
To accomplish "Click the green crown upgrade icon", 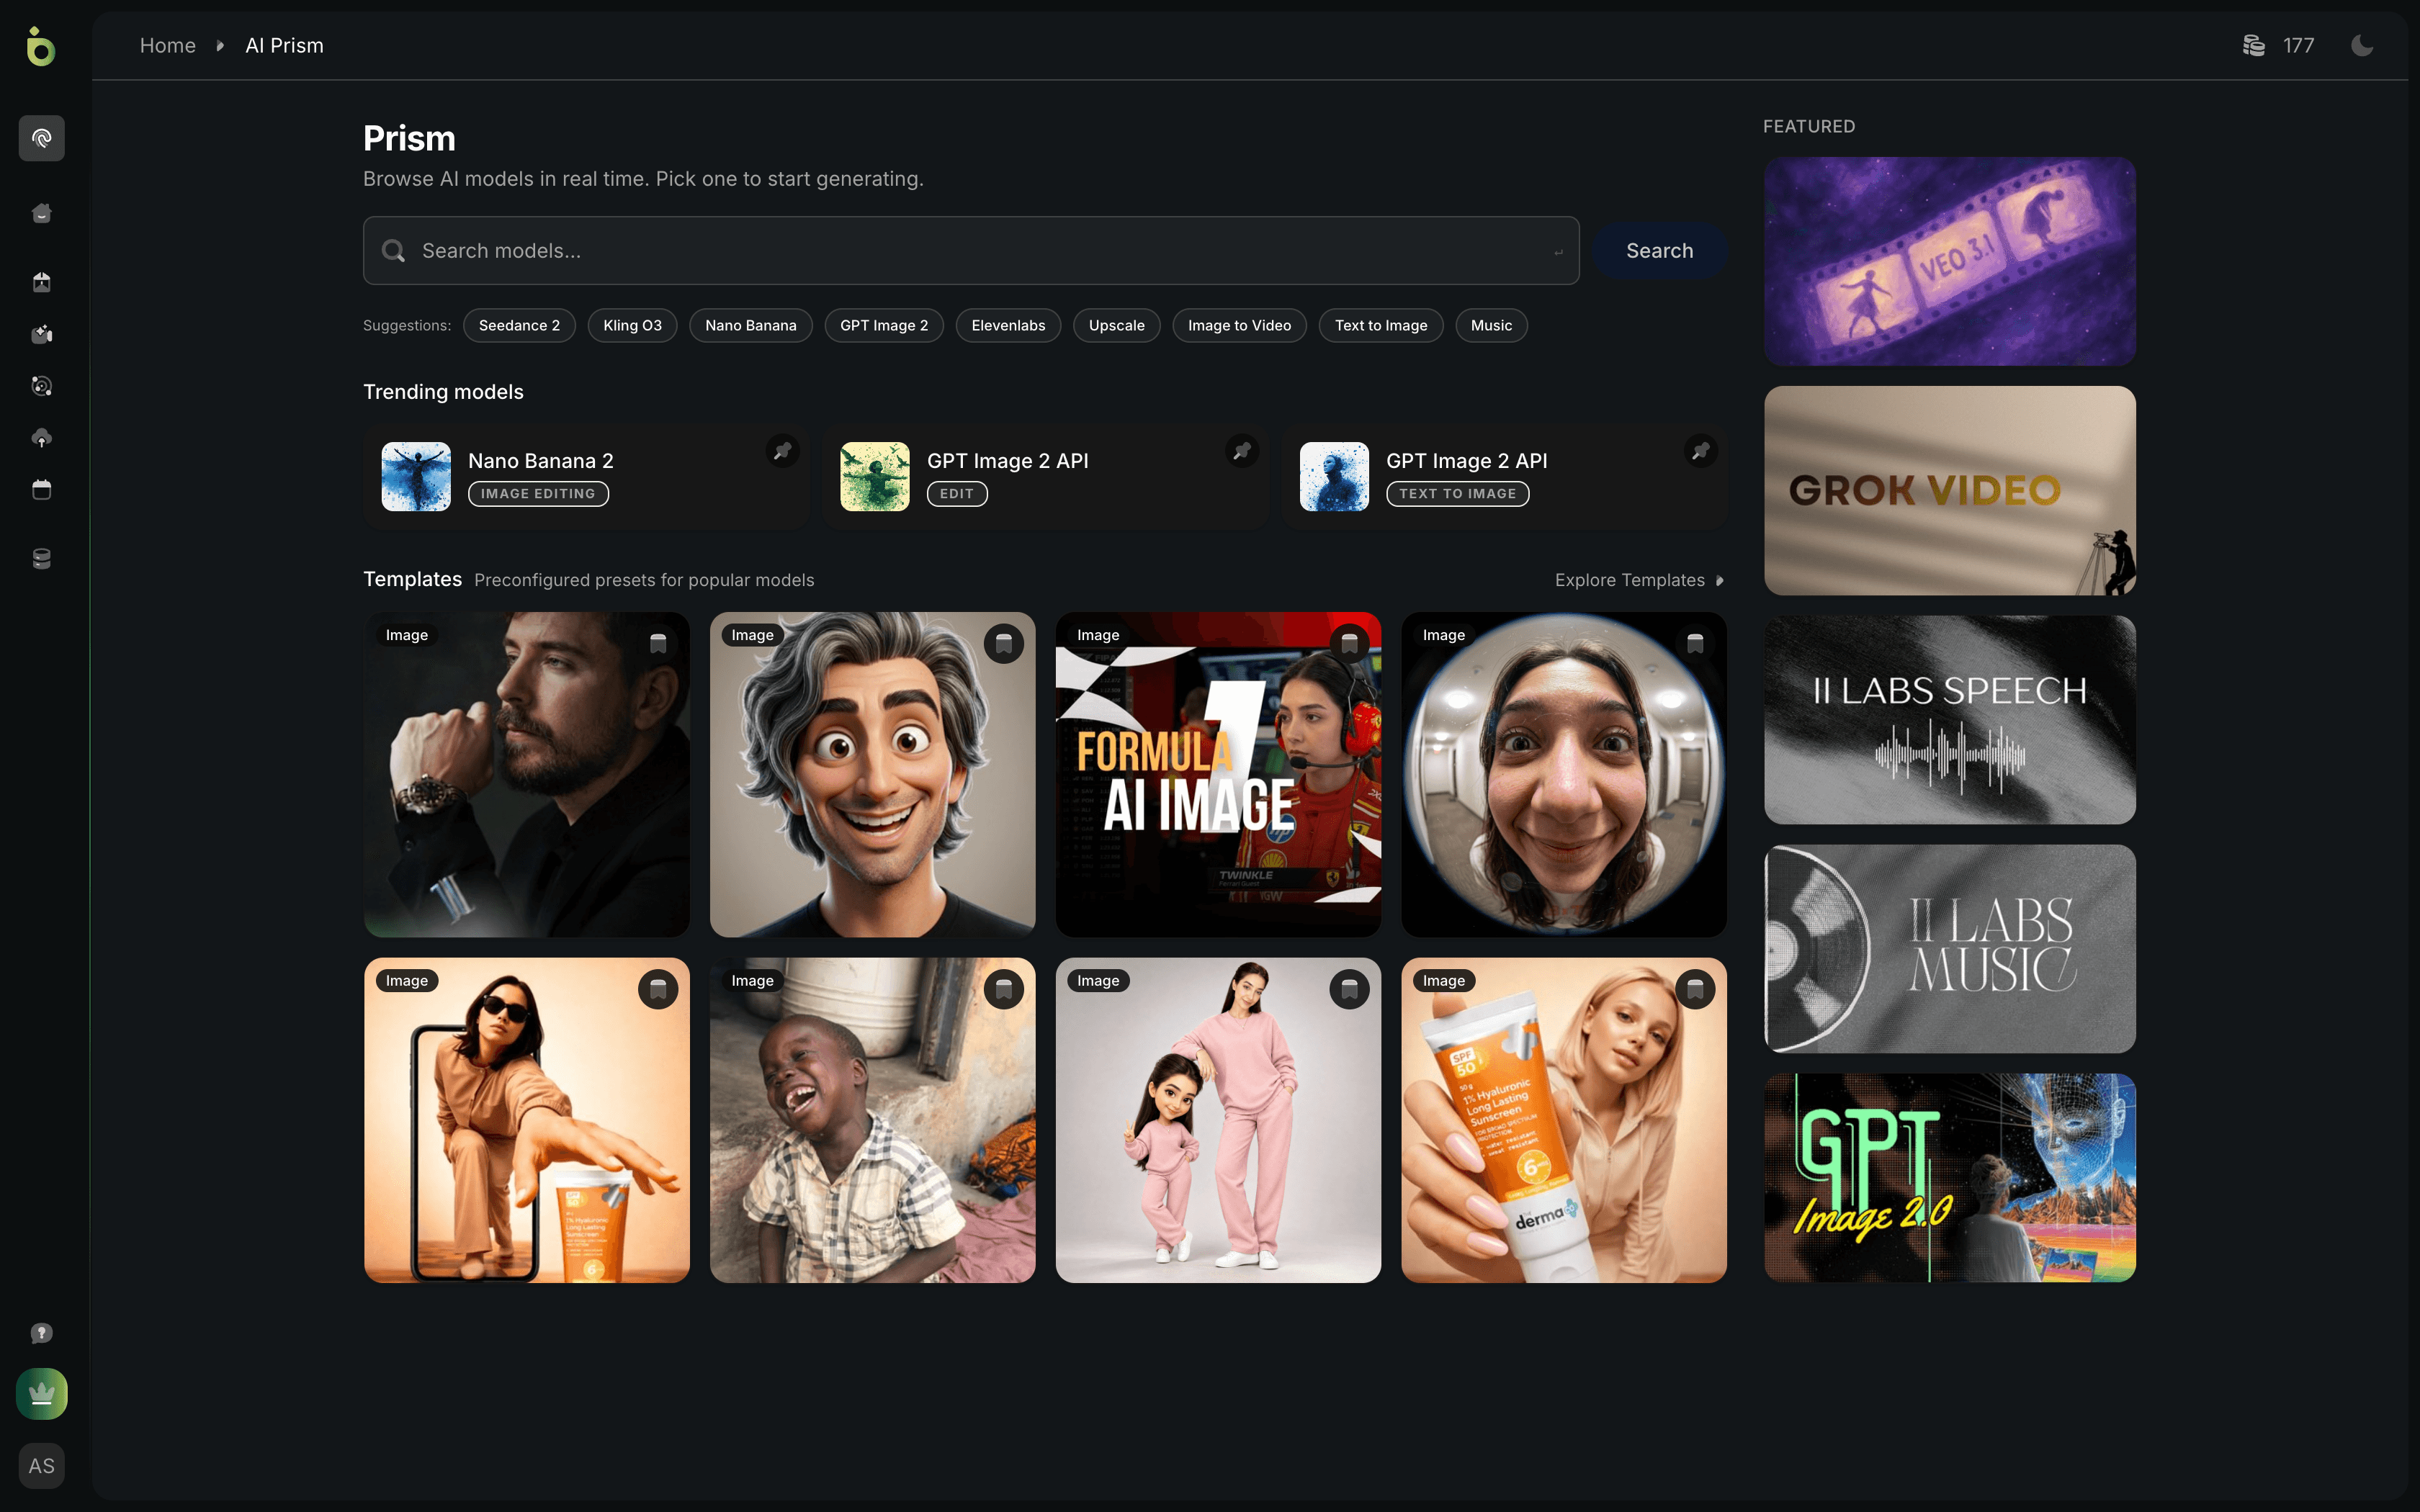I will (41, 1393).
